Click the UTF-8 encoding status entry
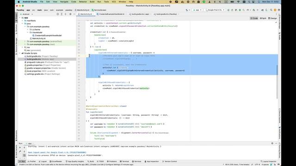 click(x=258, y=165)
